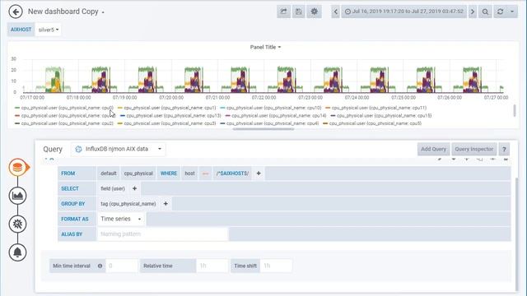Open dashboard settings gear icon
The image size is (527, 296).
(315, 12)
